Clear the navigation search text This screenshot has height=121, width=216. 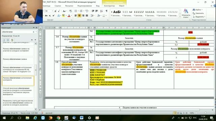(x=33, y=32)
